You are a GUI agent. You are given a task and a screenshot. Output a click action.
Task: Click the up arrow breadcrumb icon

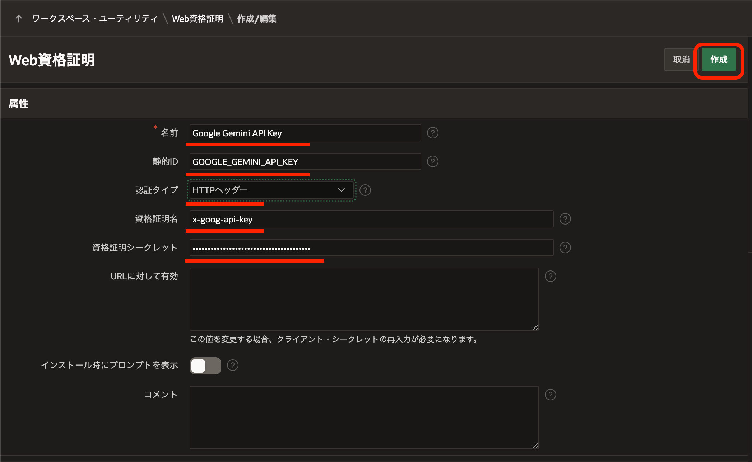coord(19,19)
